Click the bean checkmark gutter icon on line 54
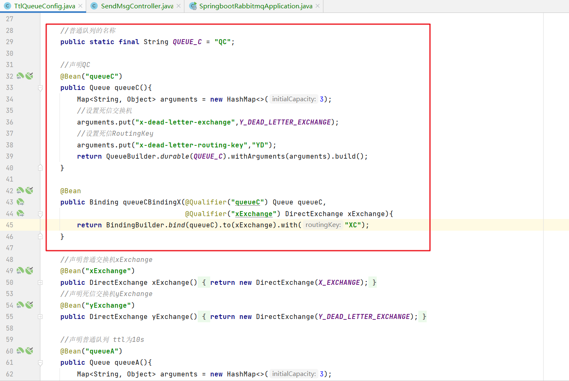569x381 pixels. pyautogui.click(x=29, y=305)
